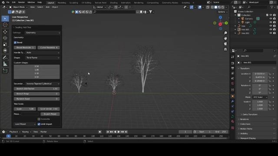Jump to the timeline start frame
This screenshot has height=156, width=278.
(x=108, y=132)
